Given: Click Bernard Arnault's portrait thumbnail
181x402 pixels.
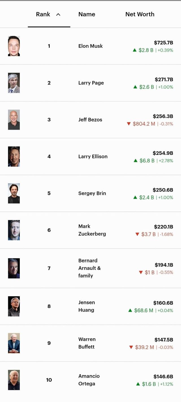Looking at the screenshot, I should coord(14,268).
